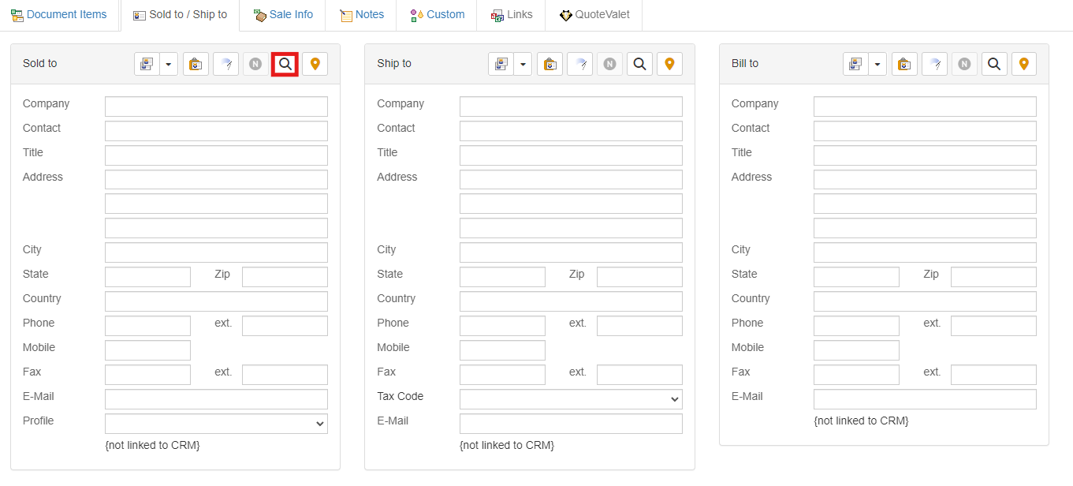The height and width of the screenshot is (486, 1073).
Task: Click the gray N icon in Bill to
Action: tap(964, 64)
